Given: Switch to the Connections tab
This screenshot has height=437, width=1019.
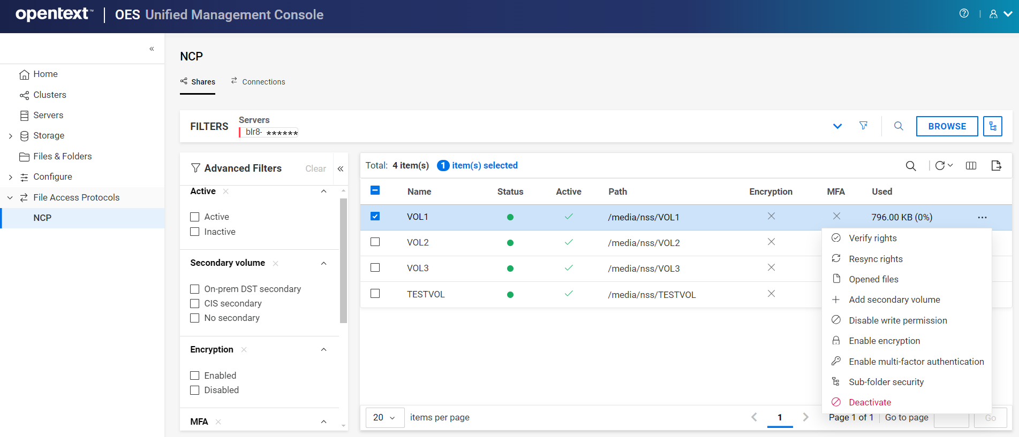Looking at the screenshot, I should [x=258, y=82].
